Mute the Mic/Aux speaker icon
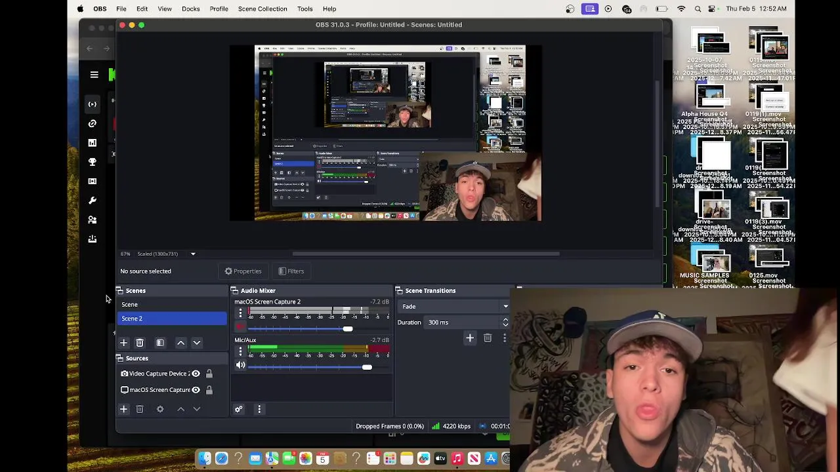 (240, 365)
